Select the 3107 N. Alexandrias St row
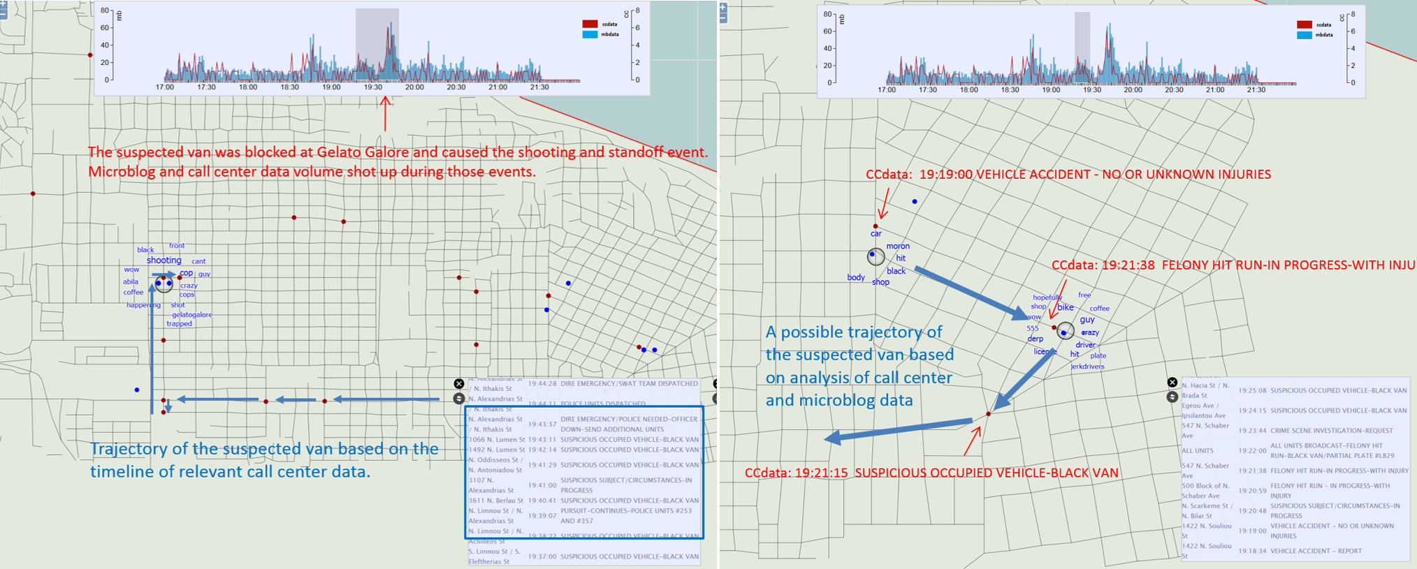Viewport: 1417px width, 569px height. [x=583, y=485]
